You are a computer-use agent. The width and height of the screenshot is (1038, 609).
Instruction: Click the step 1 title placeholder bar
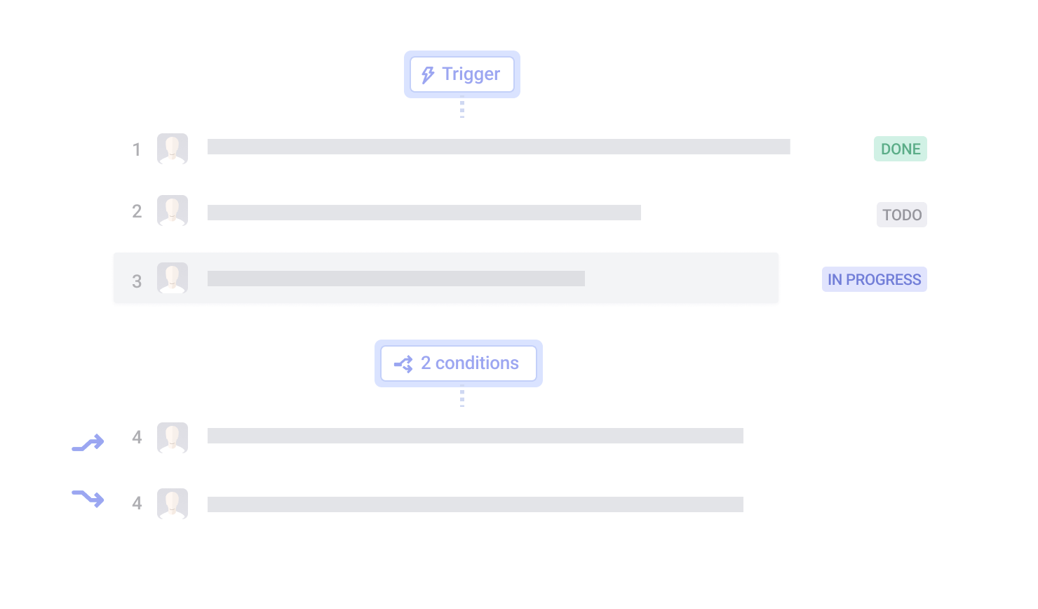click(499, 147)
